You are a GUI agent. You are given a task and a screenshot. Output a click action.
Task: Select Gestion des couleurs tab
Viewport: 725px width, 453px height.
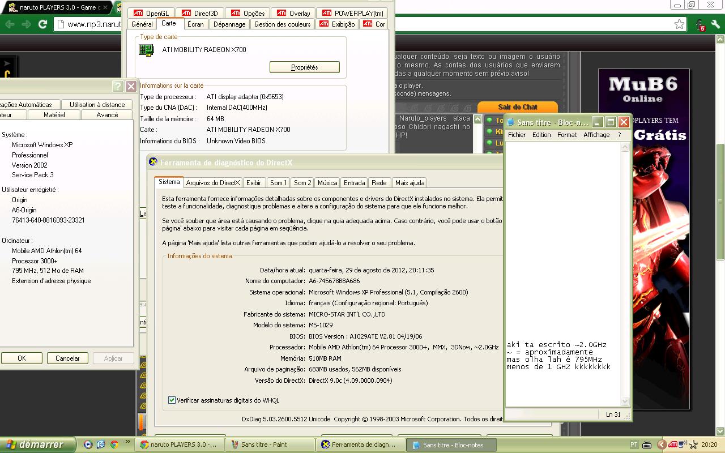click(282, 24)
